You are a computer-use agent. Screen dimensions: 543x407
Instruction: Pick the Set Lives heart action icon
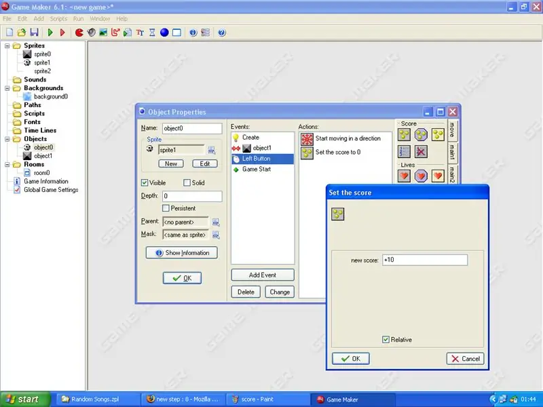pyautogui.click(x=404, y=176)
